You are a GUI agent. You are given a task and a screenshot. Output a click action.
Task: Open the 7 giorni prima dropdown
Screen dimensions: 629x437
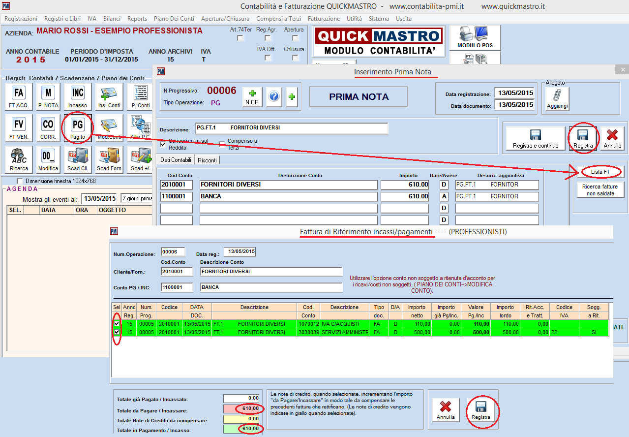tap(137, 198)
